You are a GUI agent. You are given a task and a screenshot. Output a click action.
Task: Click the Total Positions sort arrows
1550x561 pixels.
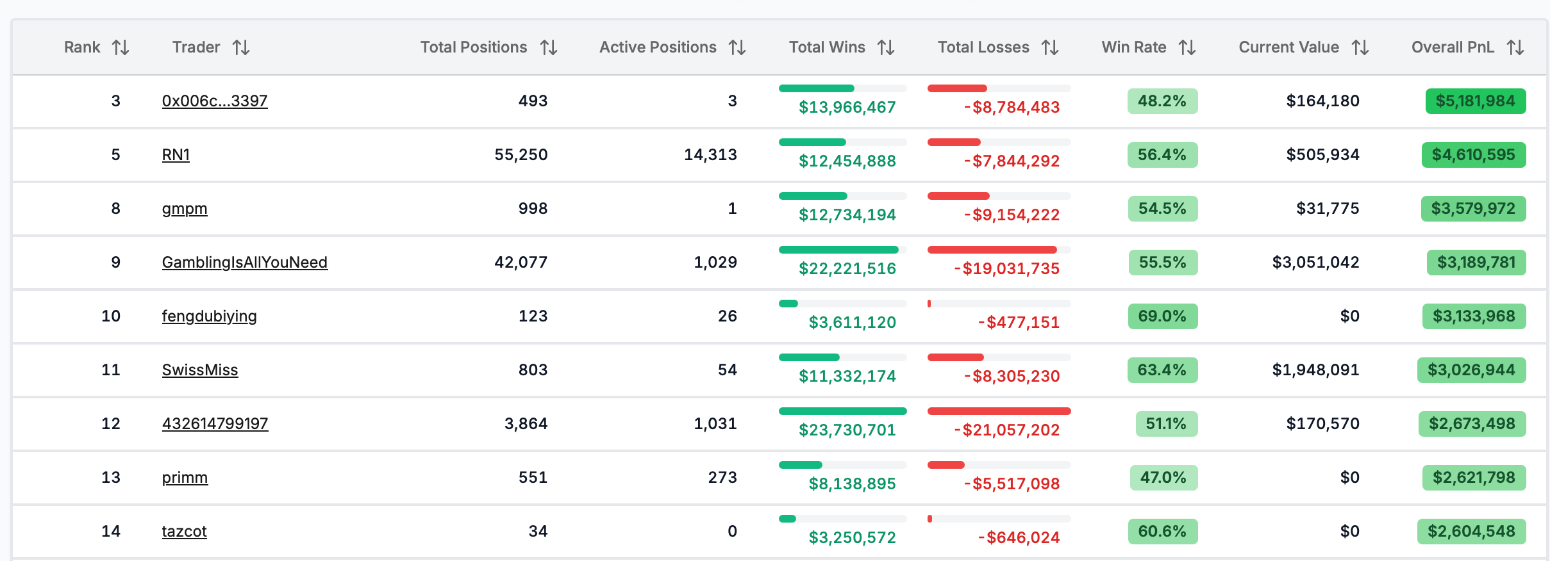pyautogui.click(x=549, y=47)
